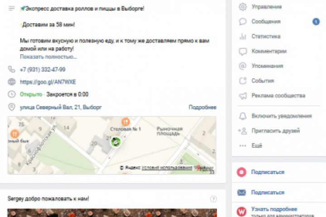
Task: Click the help question mark in the welcome widget
Action: point(213,199)
